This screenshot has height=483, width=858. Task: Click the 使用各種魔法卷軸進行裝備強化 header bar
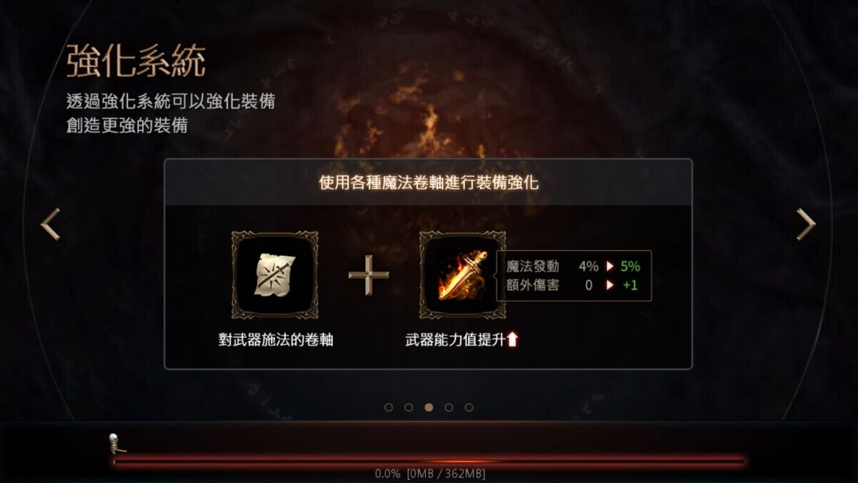pyautogui.click(x=428, y=183)
